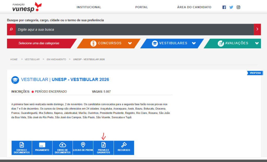This screenshot has width=267, height=162.
Task: Open Envio de Documentos upload tile
Action: pyautogui.click(x=63, y=148)
